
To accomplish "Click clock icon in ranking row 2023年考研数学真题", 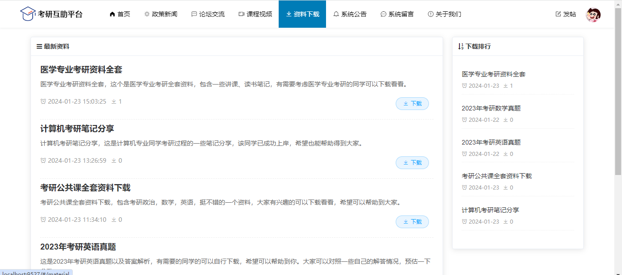I will coord(464,120).
